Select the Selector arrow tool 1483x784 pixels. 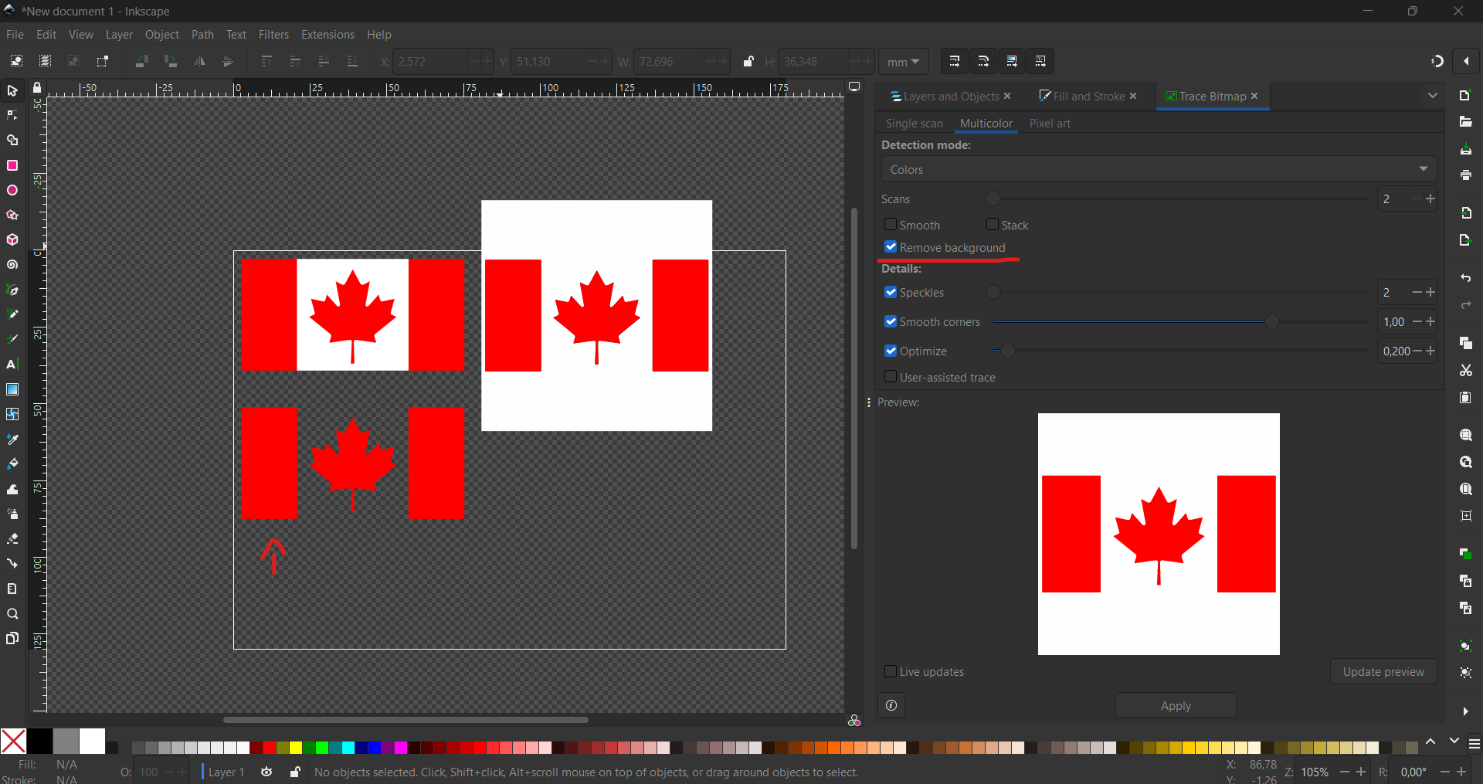pyautogui.click(x=12, y=91)
